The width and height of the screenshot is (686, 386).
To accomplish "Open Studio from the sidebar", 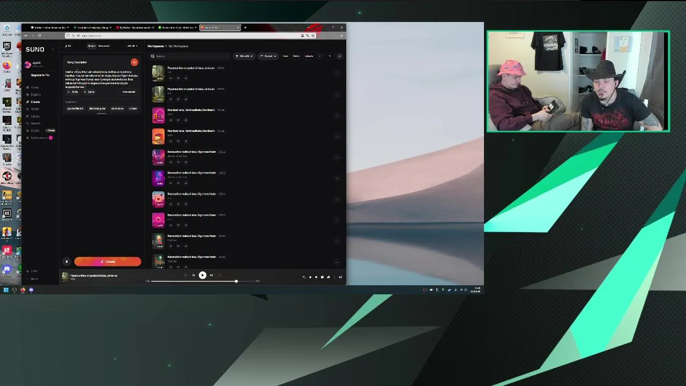I will (35, 109).
